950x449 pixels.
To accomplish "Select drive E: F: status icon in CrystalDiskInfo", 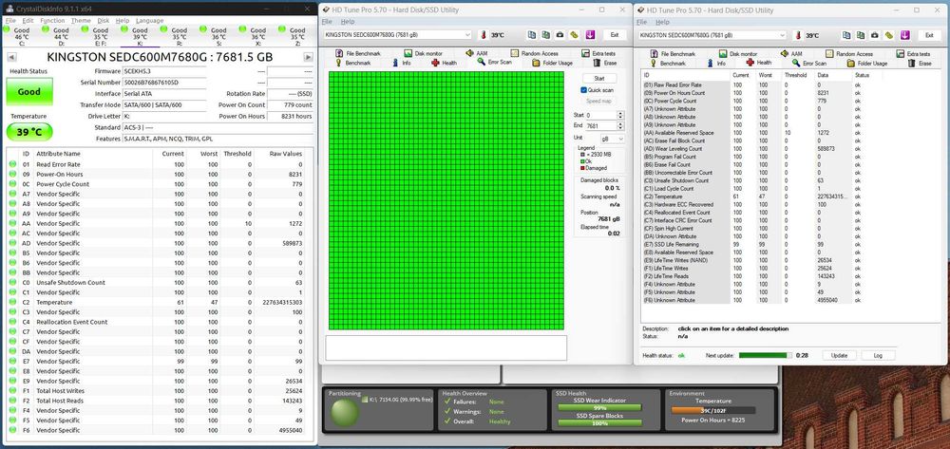I will pos(85,28).
